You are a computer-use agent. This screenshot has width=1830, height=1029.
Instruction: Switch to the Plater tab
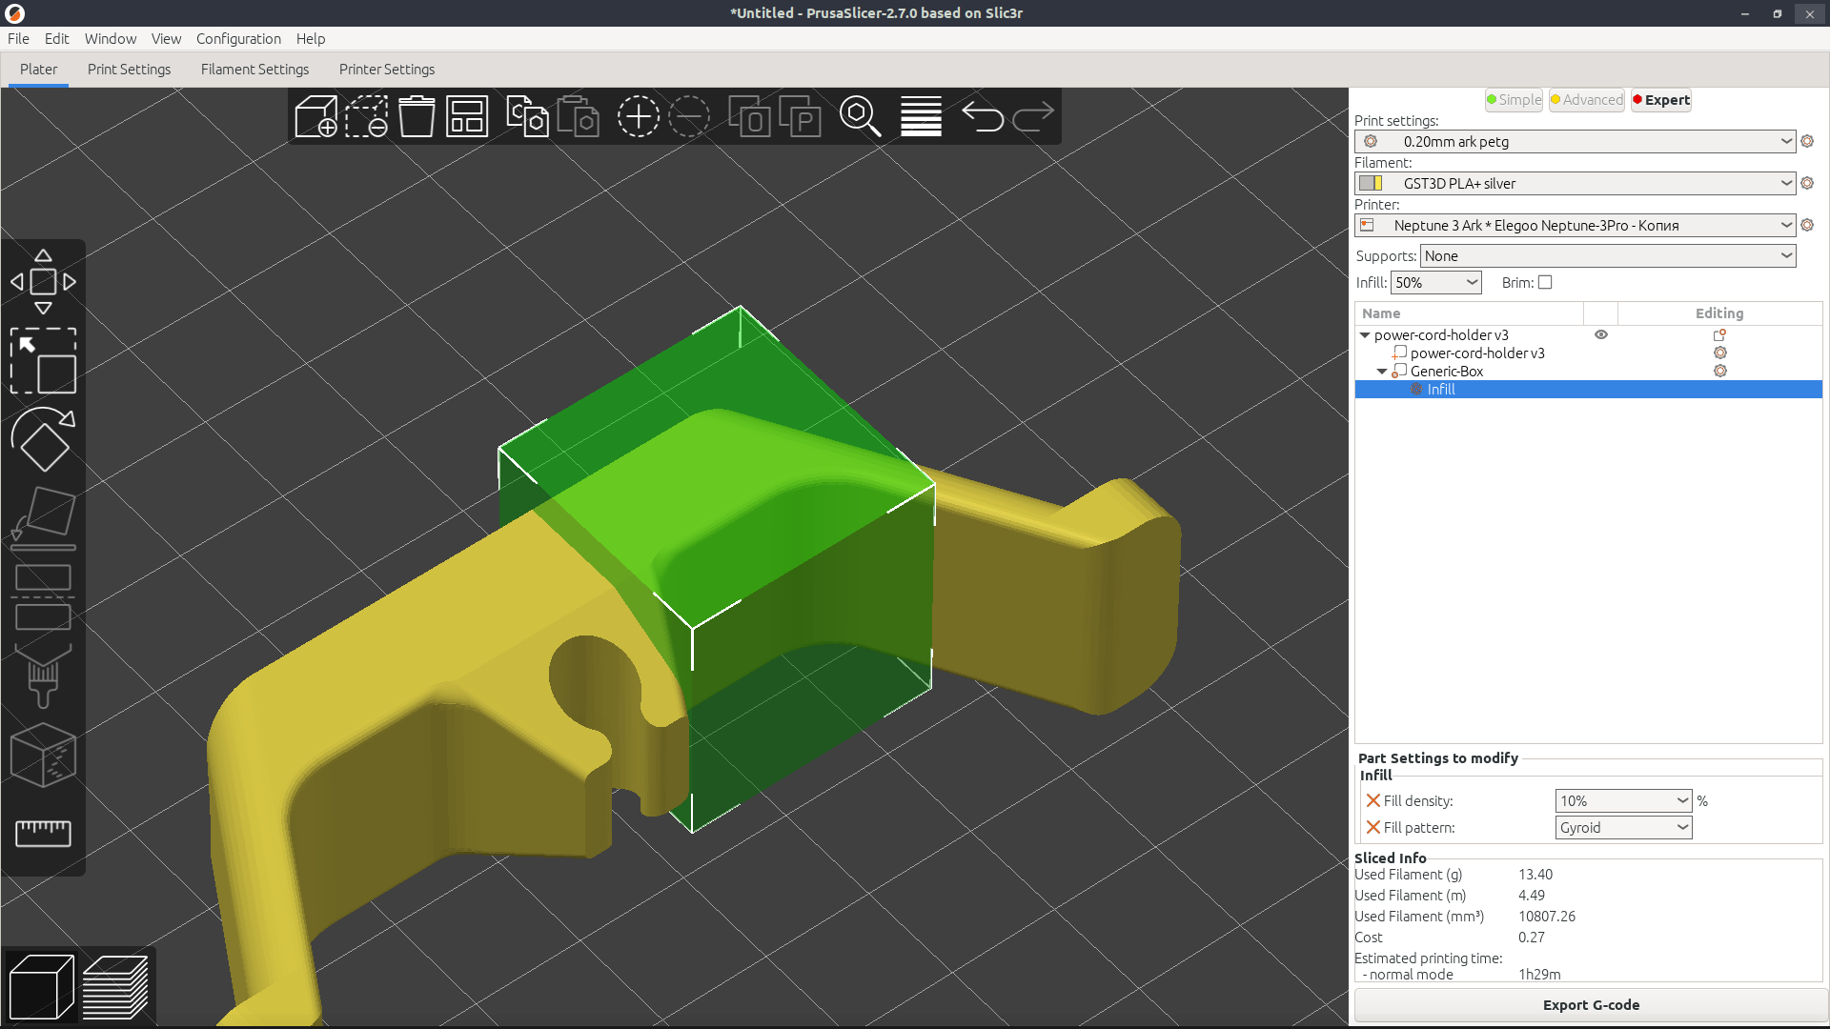[x=38, y=70]
